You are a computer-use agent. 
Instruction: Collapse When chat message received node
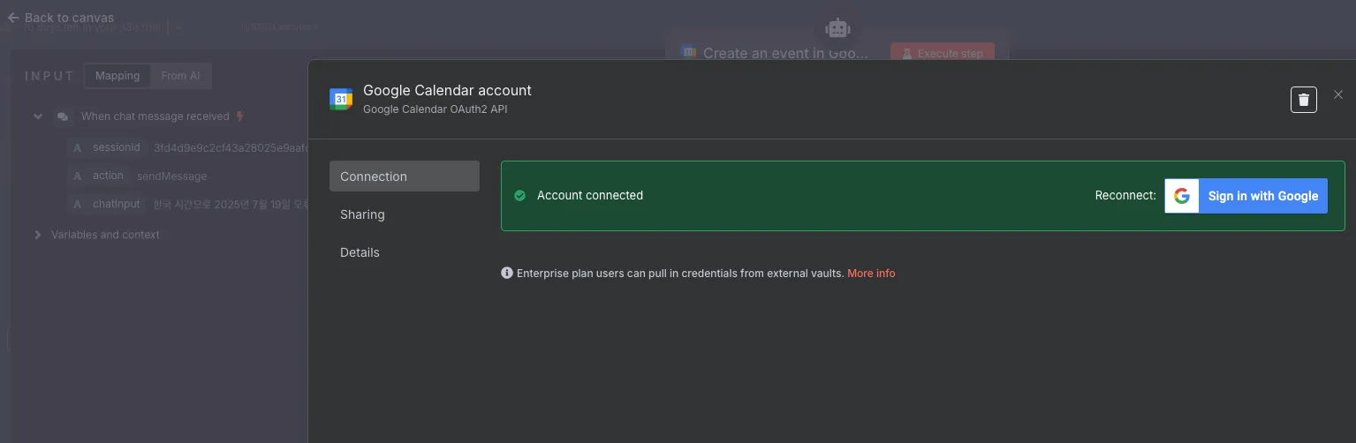click(38, 116)
